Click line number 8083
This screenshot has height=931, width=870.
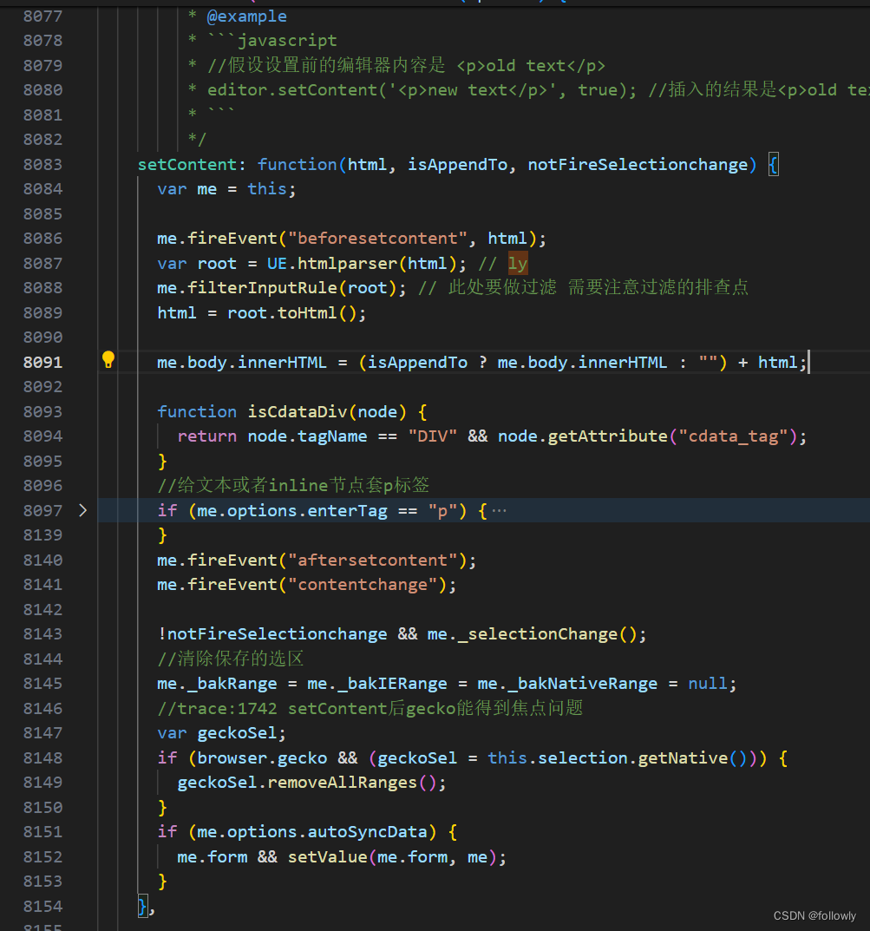coord(43,164)
